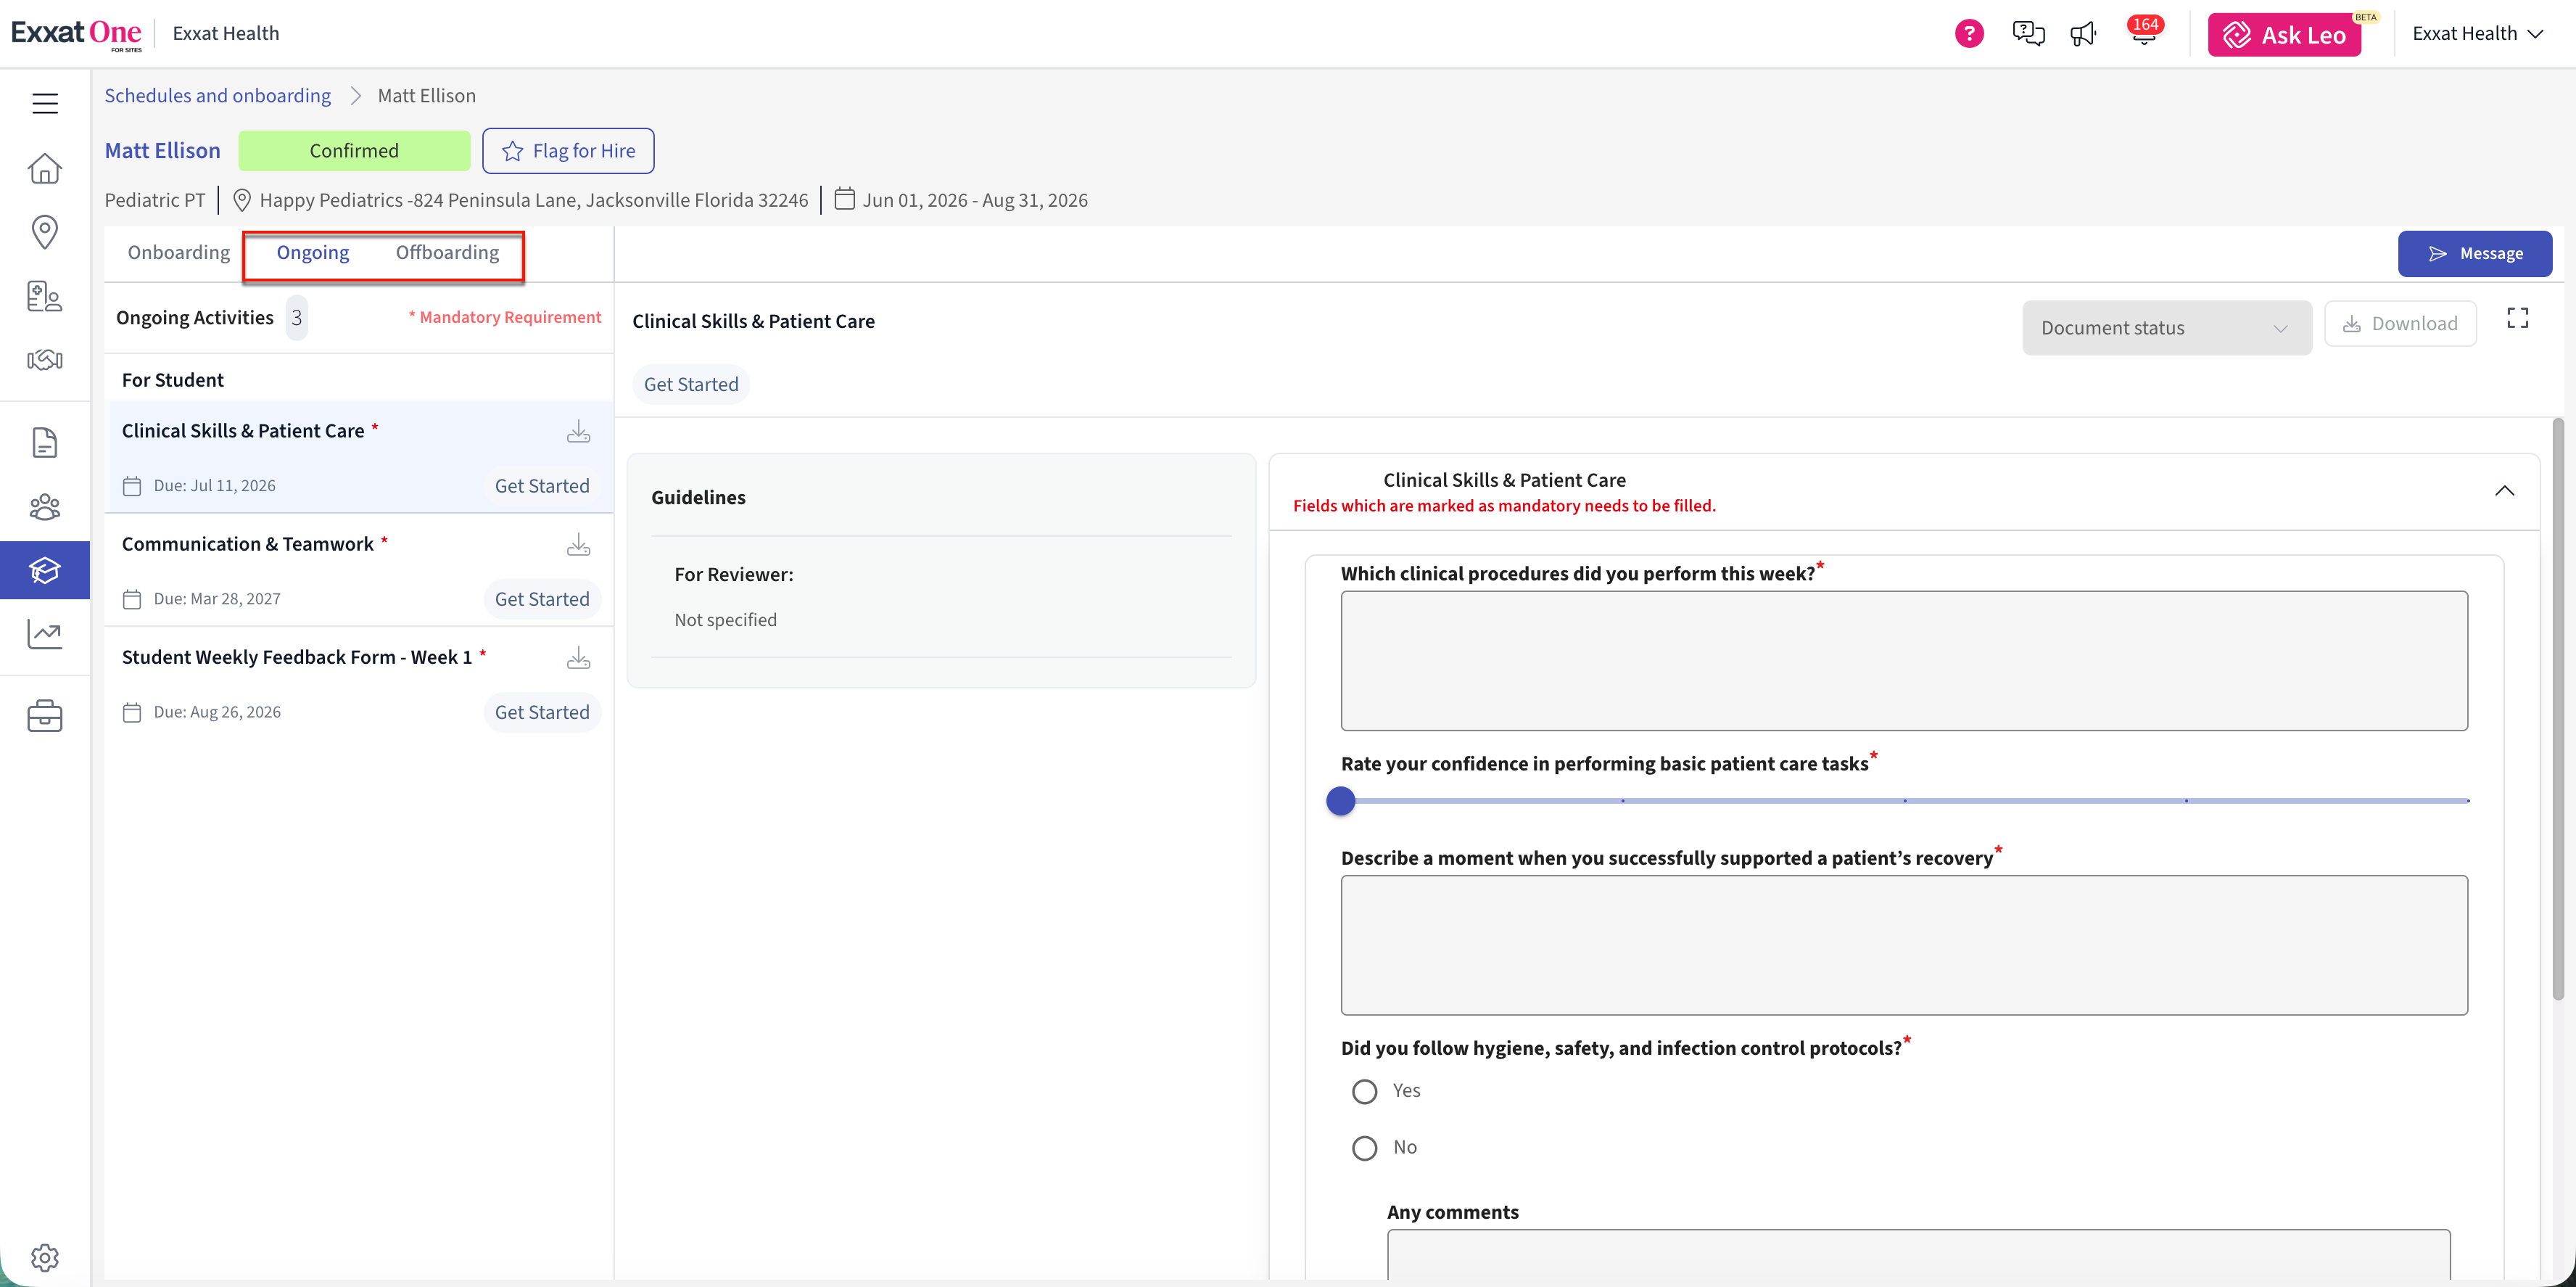Screen dimensions: 2576x1287
Task: Click the calendar icon beside the Jun 01, 2026 - Aug 31, 2026 dates
Action: (845, 199)
